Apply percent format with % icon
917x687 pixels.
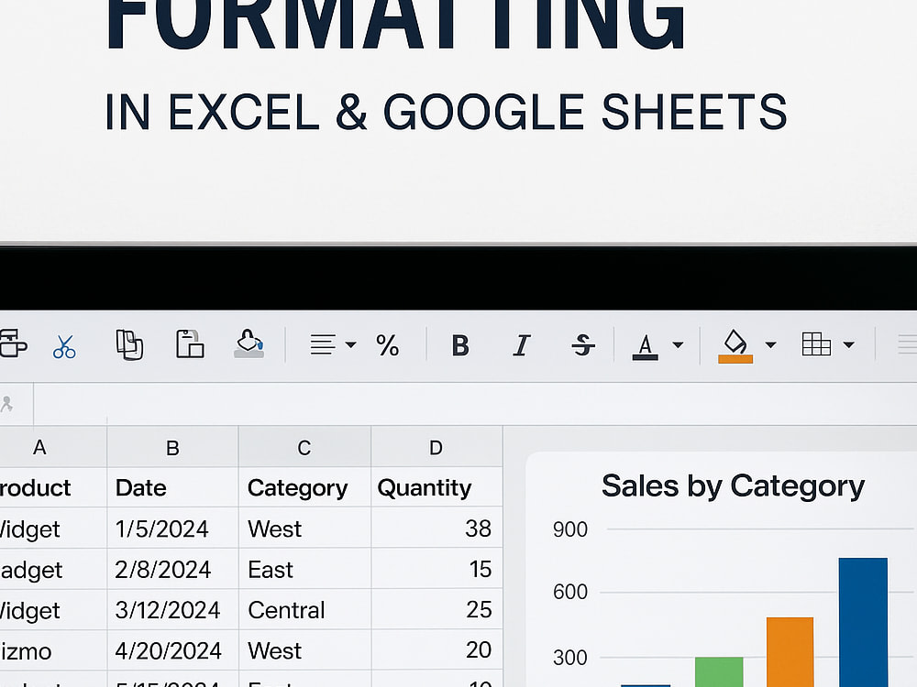[387, 345]
